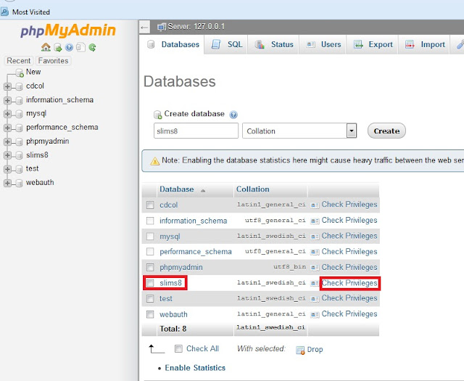Expand the performance_schema tree node
The image size is (464, 381).
[8, 128]
